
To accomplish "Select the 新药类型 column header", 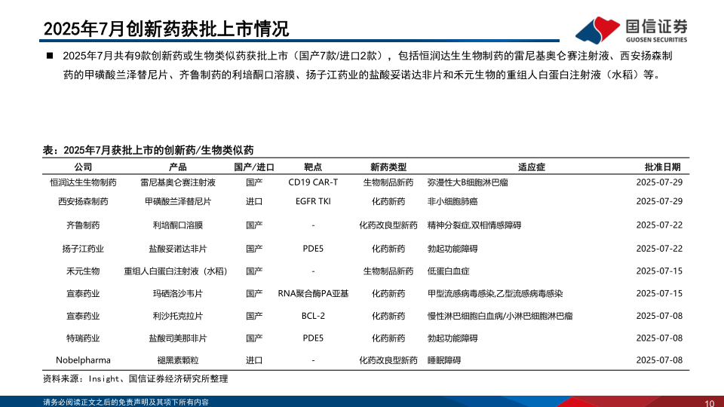I will tap(388, 167).
